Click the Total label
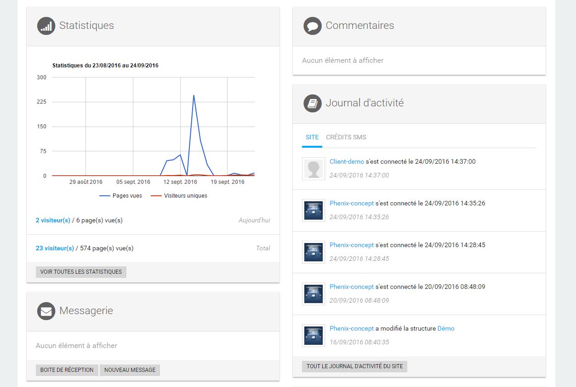 click(263, 249)
